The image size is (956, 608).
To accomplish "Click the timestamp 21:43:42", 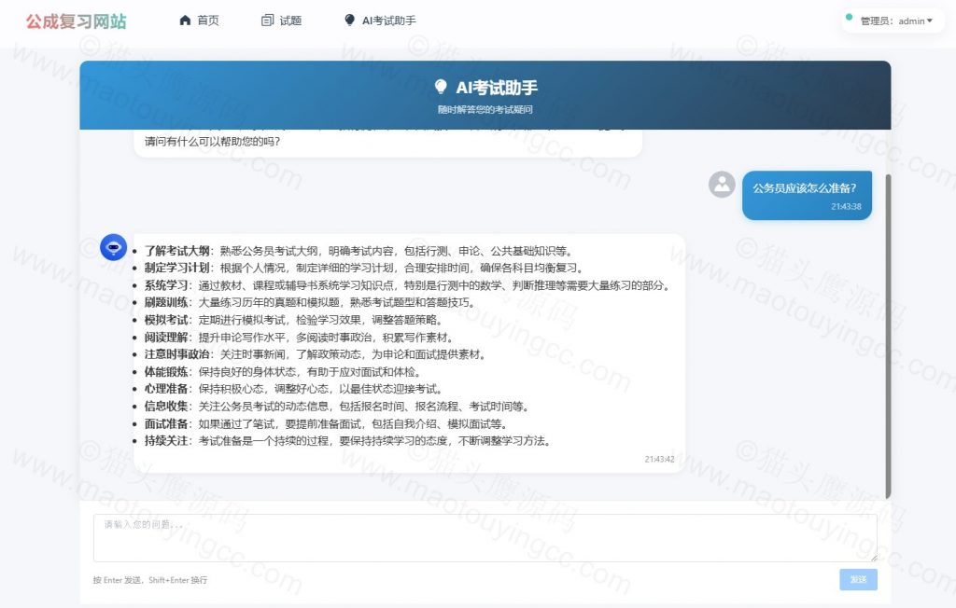I will [x=660, y=459].
